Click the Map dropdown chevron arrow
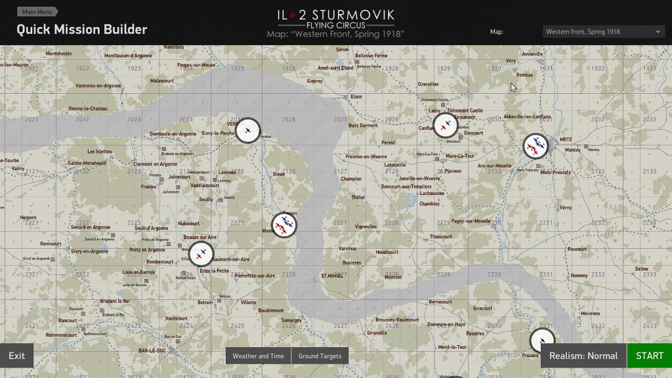The image size is (672, 378). (x=658, y=31)
